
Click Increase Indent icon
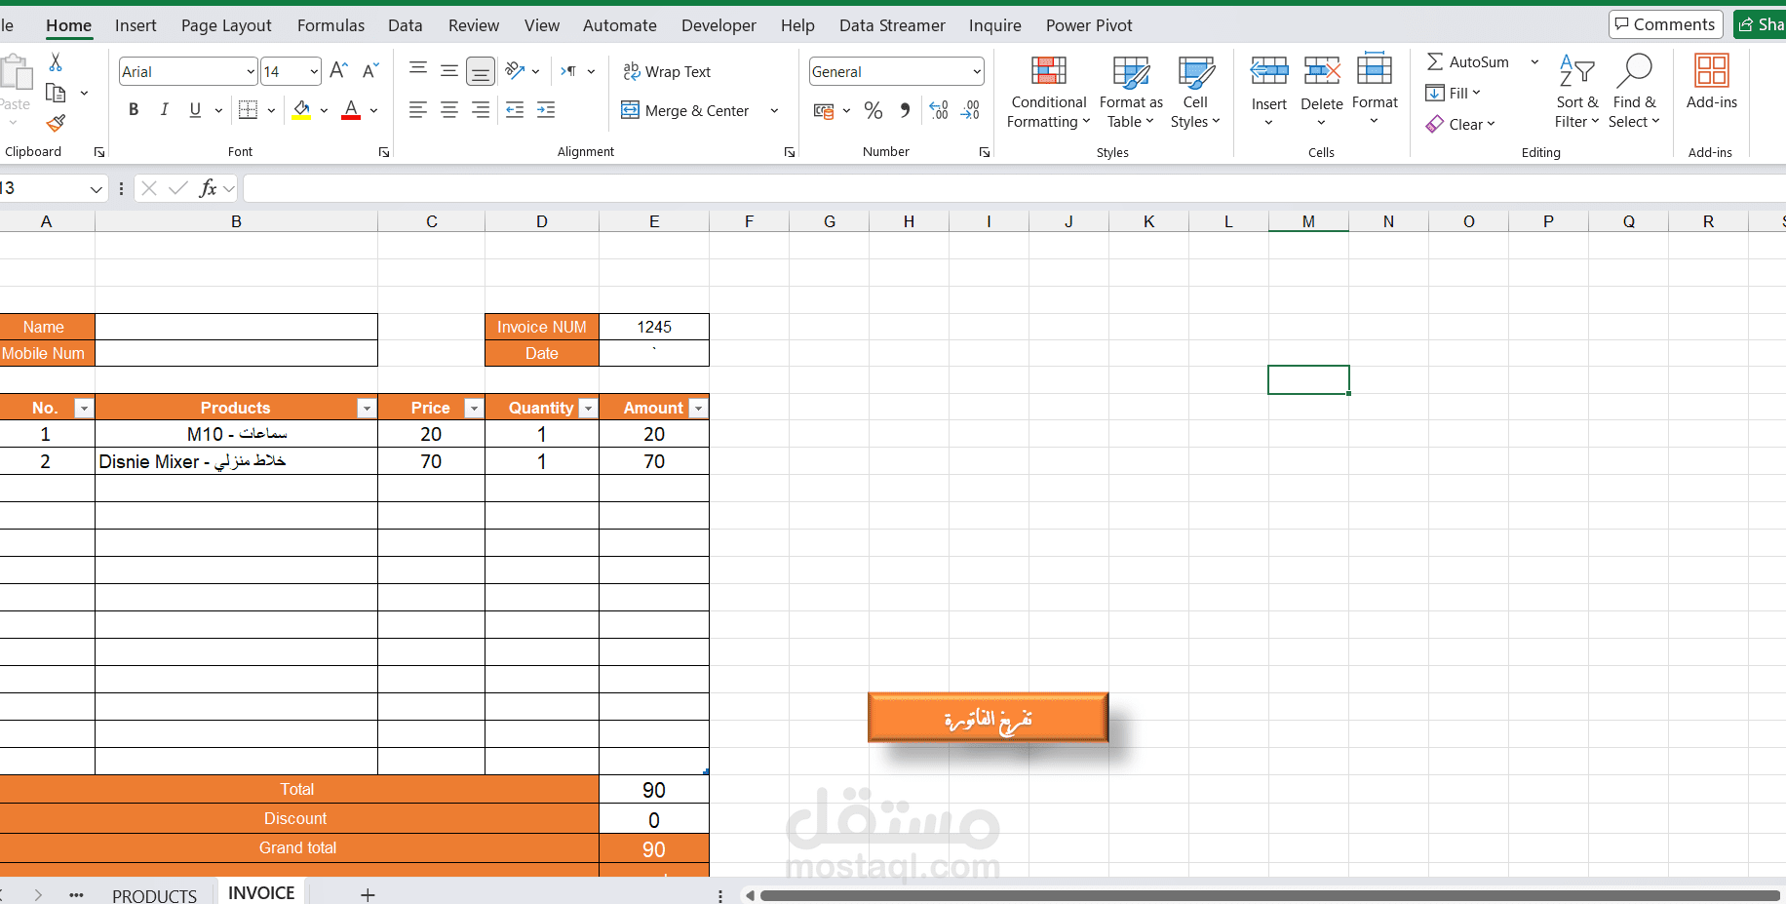tap(546, 110)
